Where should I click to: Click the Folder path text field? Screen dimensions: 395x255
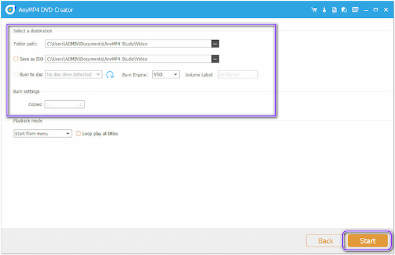pyautogui.click(x=128, y=43)
